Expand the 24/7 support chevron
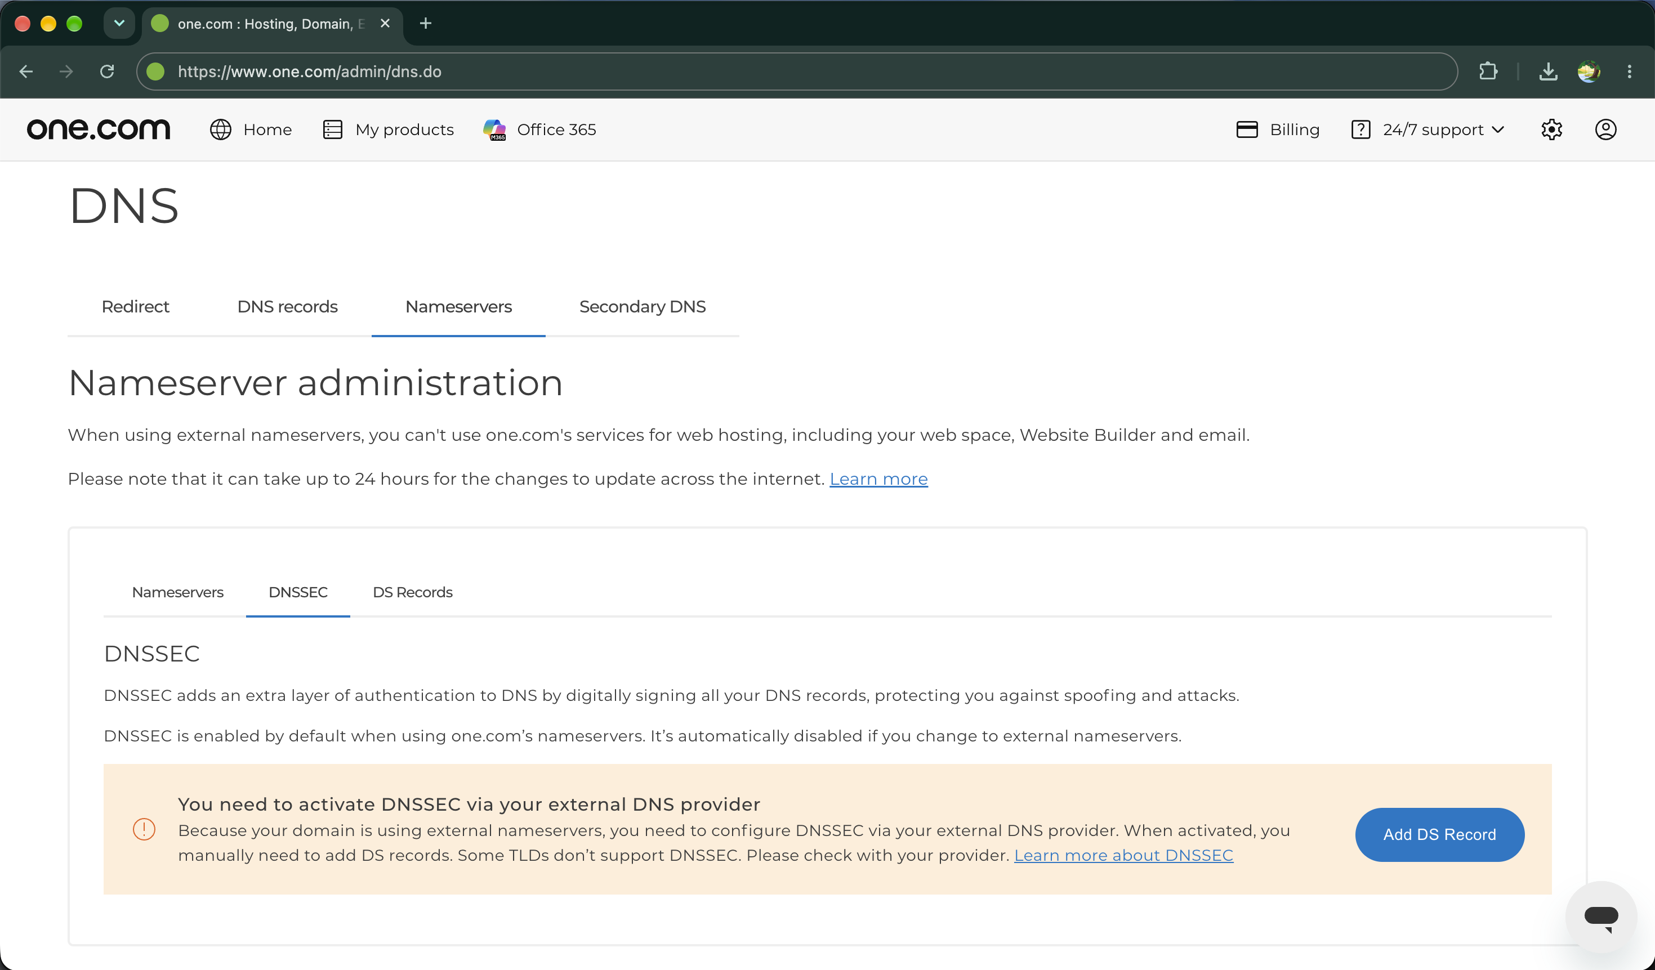The image size is (1655, 970). point(1498,129)
